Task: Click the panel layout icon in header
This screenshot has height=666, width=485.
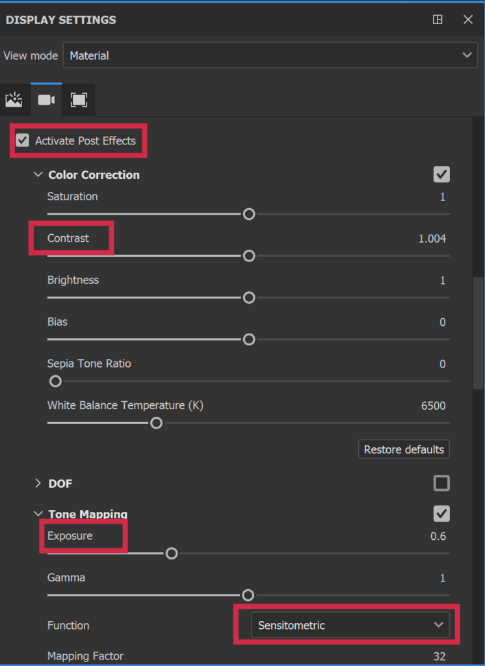Action: (438, 20)
